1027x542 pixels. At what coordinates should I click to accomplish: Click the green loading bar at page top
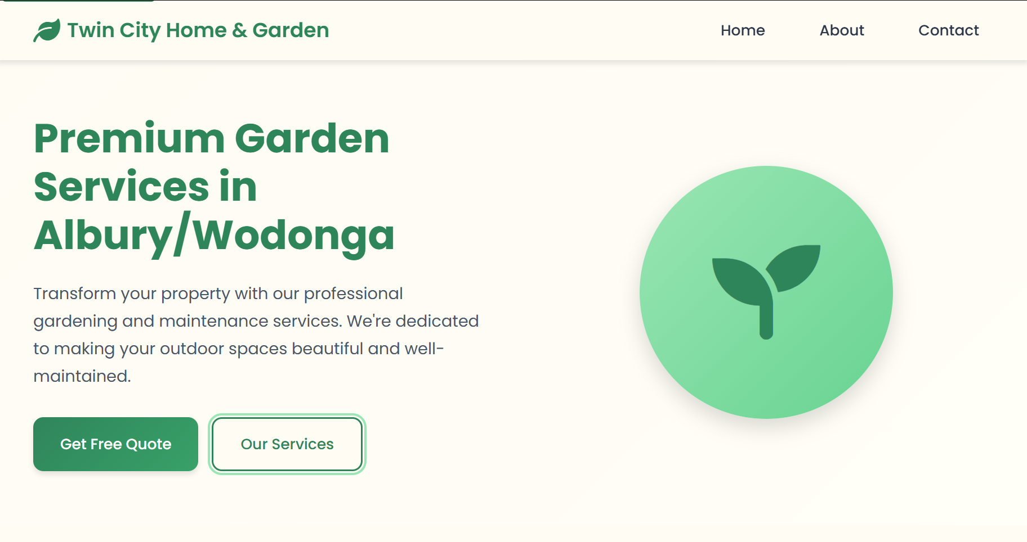pos(78,1)
